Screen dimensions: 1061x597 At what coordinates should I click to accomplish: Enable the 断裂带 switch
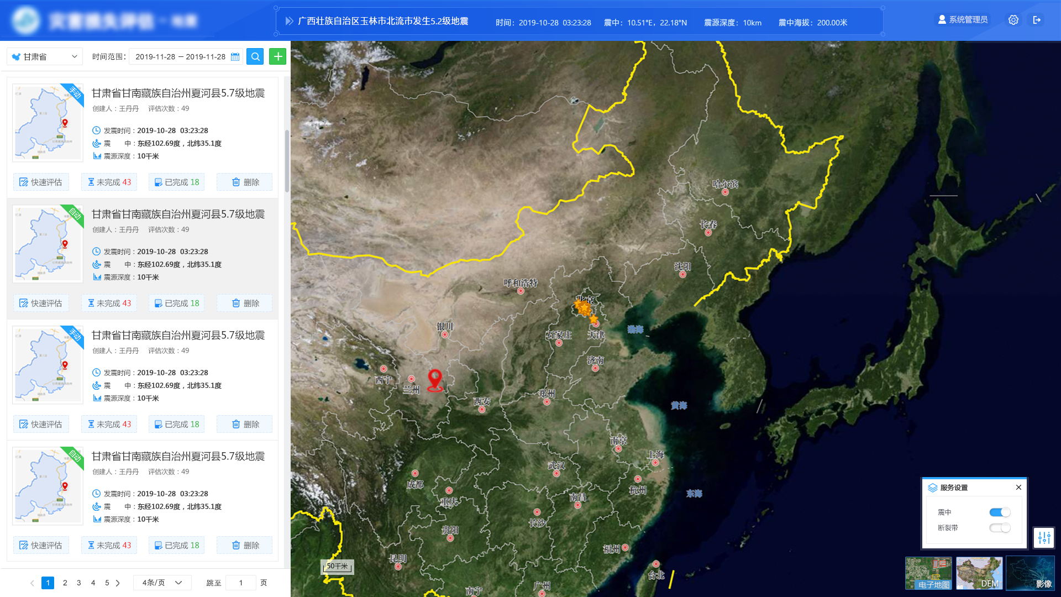tap(1000, 528)
